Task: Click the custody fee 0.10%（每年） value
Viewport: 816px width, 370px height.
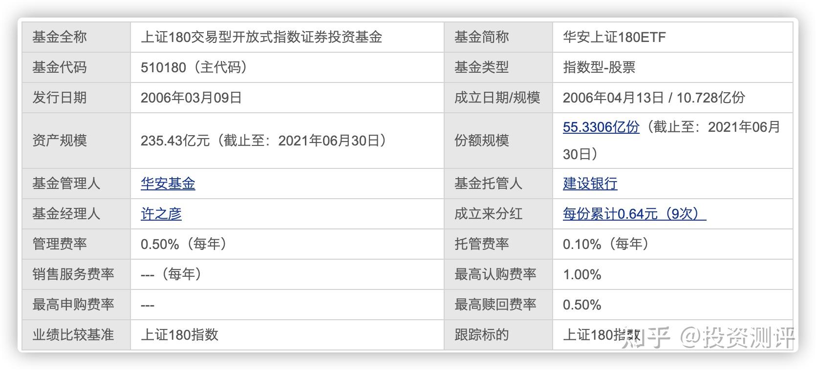Action: (605, 244)
